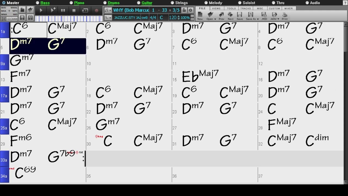Click the New file icon in the File tab
Image resolution: width=348 pixels, height=196 pixels.
[200, 16]
